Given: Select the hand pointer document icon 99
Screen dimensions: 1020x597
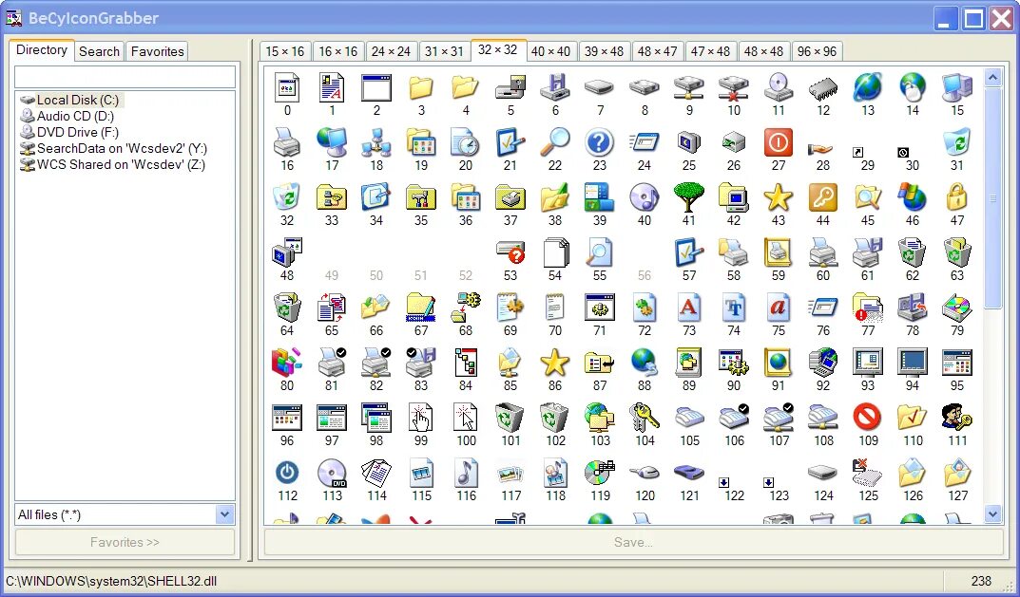Looking at the screenshot, I should tap(421, 417).
